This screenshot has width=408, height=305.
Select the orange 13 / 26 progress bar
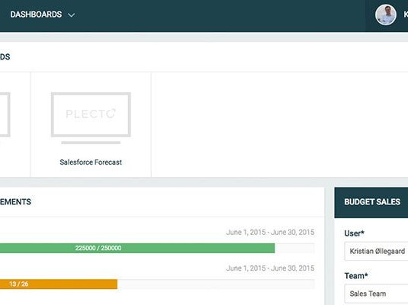click(59, 284)
